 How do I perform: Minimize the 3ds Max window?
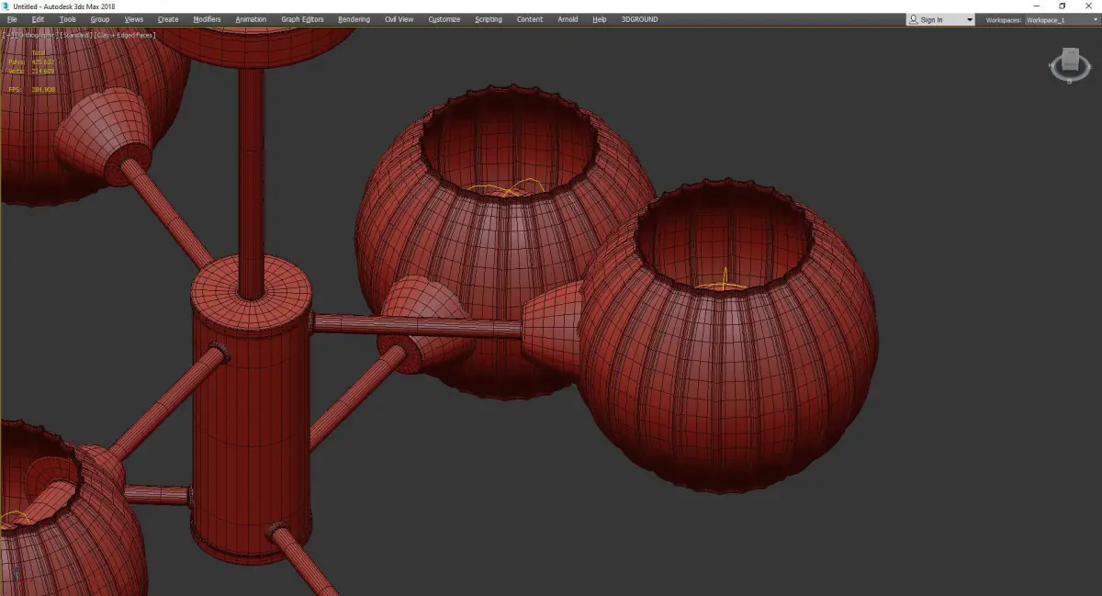point(1038,6)
